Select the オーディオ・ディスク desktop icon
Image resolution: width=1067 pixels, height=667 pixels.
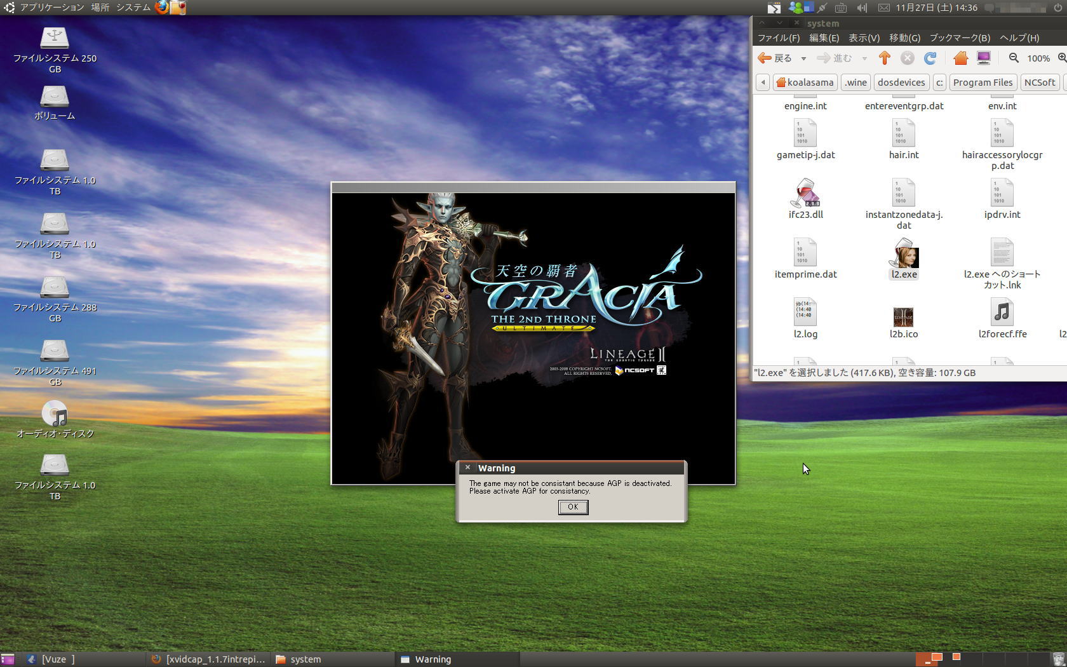point(55,414)
